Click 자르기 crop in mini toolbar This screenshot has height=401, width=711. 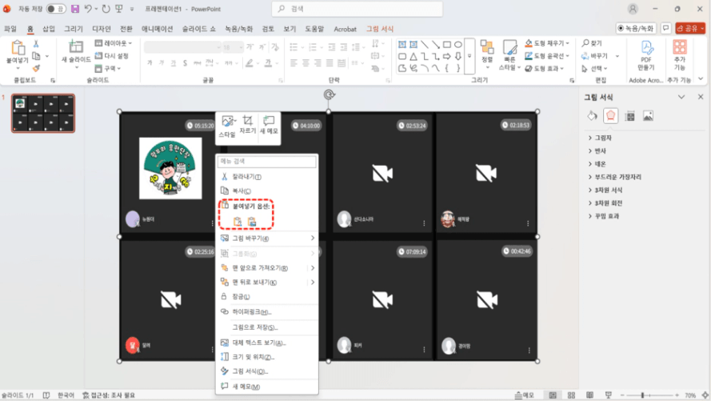(x=248, y=124)
